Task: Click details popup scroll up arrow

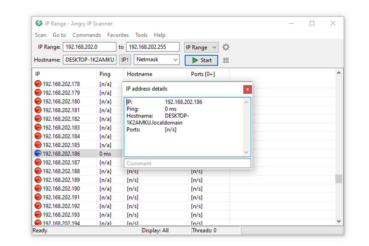Action: point(246,102)
